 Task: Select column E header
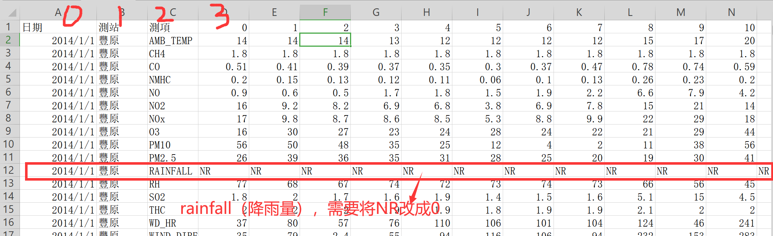coord(274,12)
